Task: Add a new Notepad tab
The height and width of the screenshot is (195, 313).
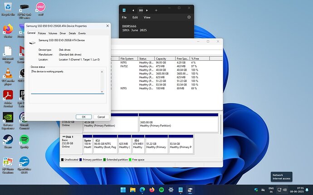Action: point(156,10)
